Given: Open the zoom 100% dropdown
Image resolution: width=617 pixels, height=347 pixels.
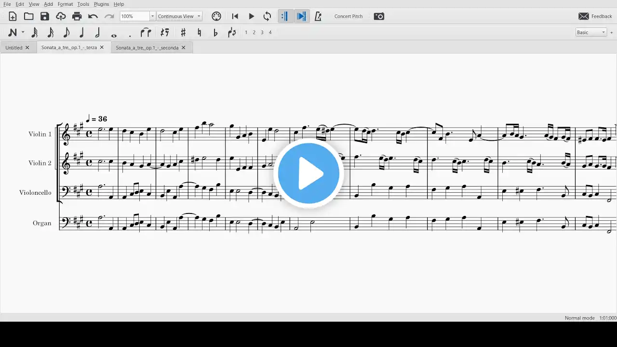Looking at the screenshot, I should [152, 16].
